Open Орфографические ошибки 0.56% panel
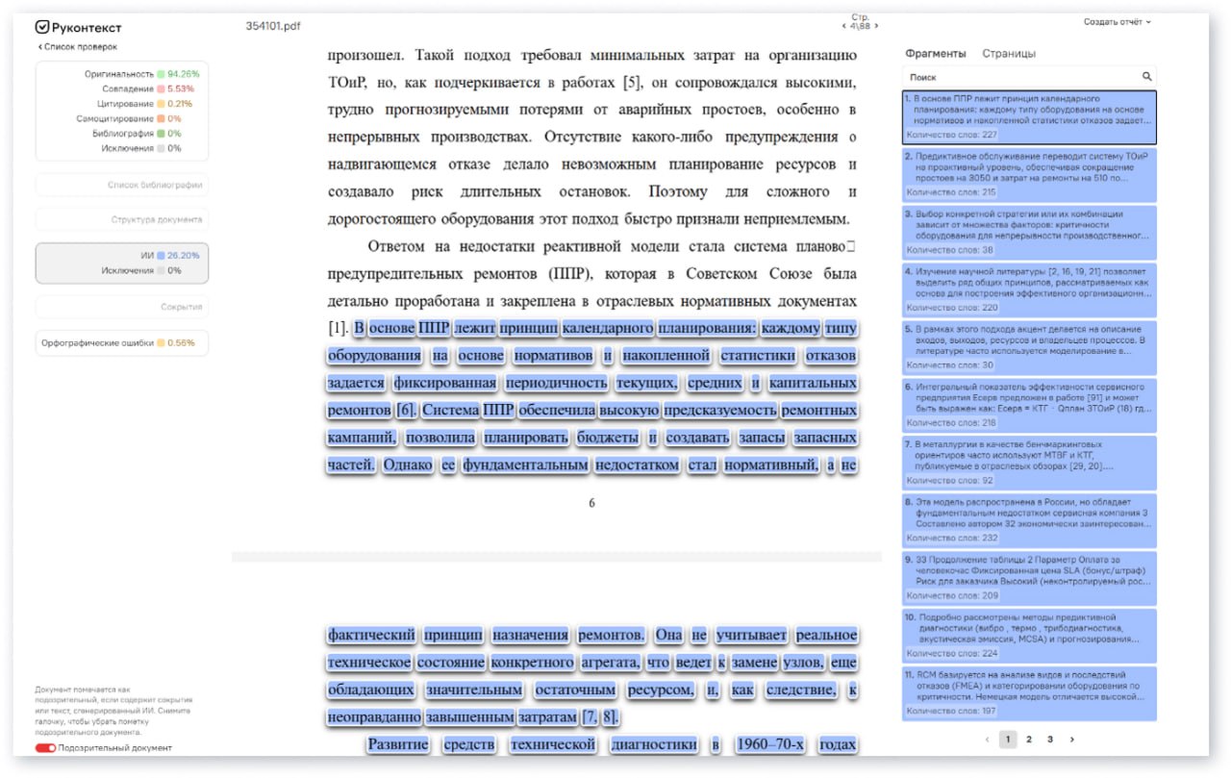The image size is (1231, 778). click(122, 342)
